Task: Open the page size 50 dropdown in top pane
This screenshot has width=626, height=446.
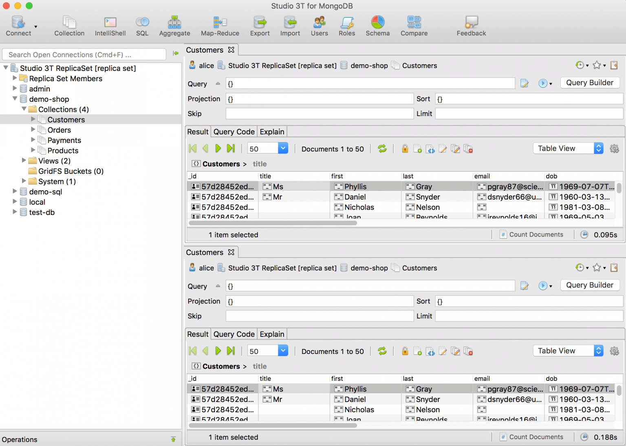Action: (x=283, y=148)
